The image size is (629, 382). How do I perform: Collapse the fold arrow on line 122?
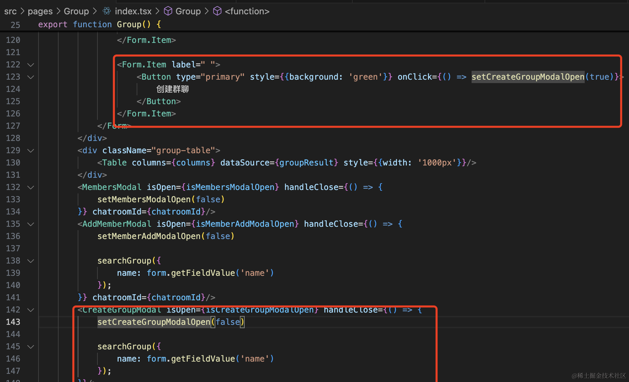pos(31,65)
